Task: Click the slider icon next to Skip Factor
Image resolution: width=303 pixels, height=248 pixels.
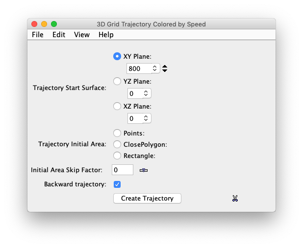Action: pyautogui.click(x=143, y=170)
